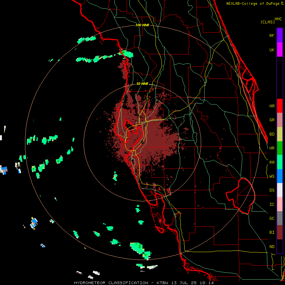The height and width of the screenshot is (285, 285).
Task: Click the 'IC' legend label
Action: tap(272, 205)
